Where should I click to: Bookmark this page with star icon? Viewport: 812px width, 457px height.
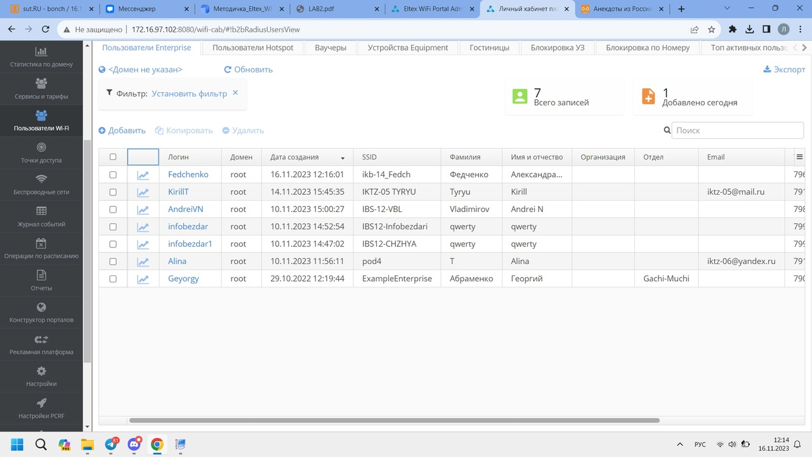(x=712, y=29)
